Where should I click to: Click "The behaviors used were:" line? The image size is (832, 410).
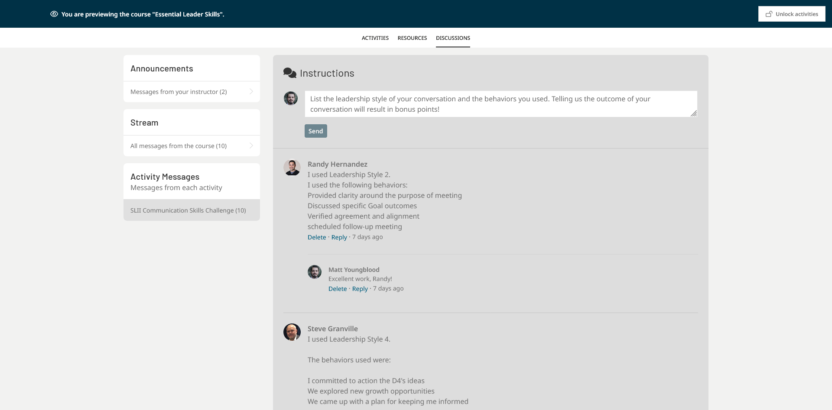(349, 360)
